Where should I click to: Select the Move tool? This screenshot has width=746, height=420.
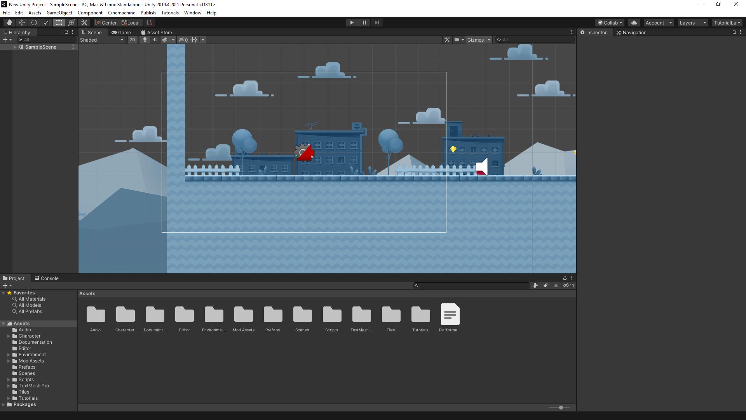click(21, 22)
